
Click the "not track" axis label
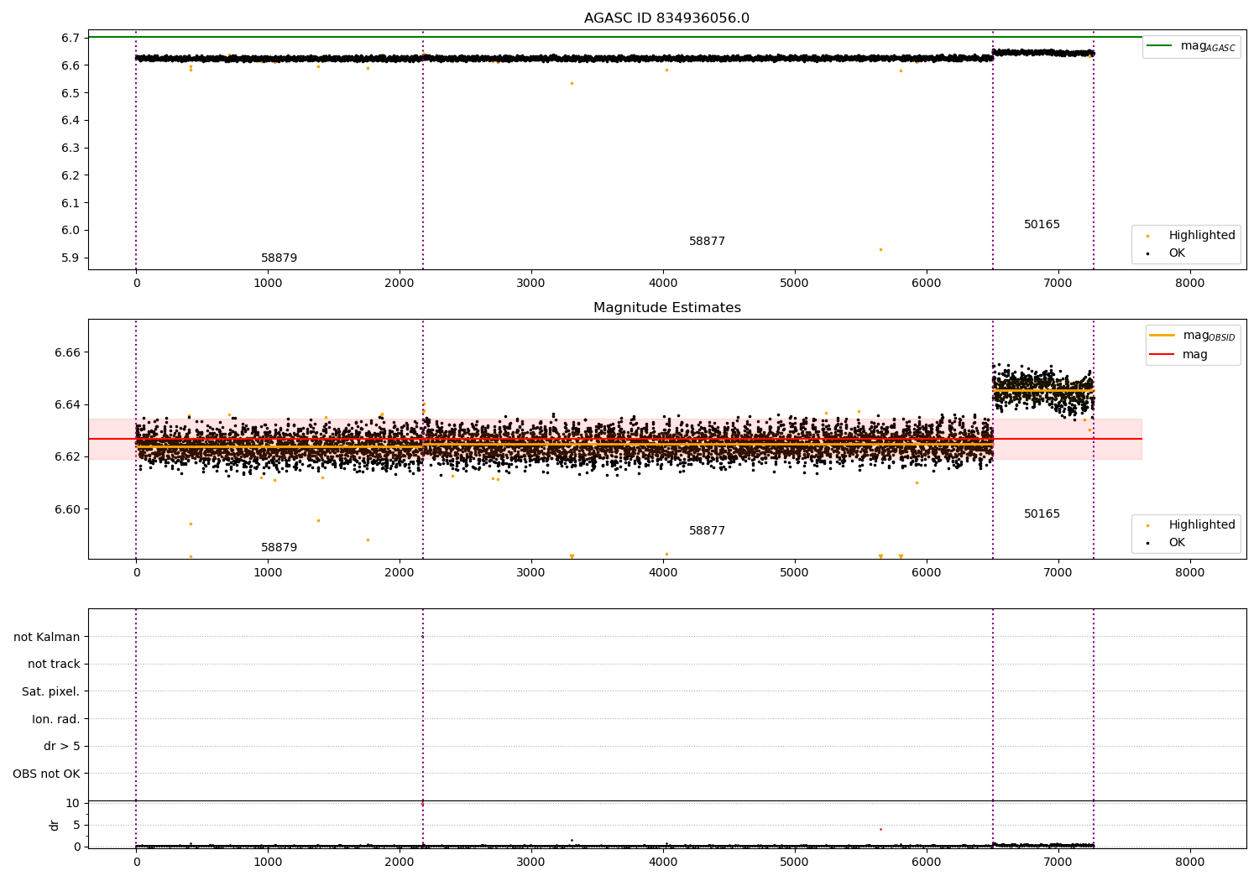54,664
